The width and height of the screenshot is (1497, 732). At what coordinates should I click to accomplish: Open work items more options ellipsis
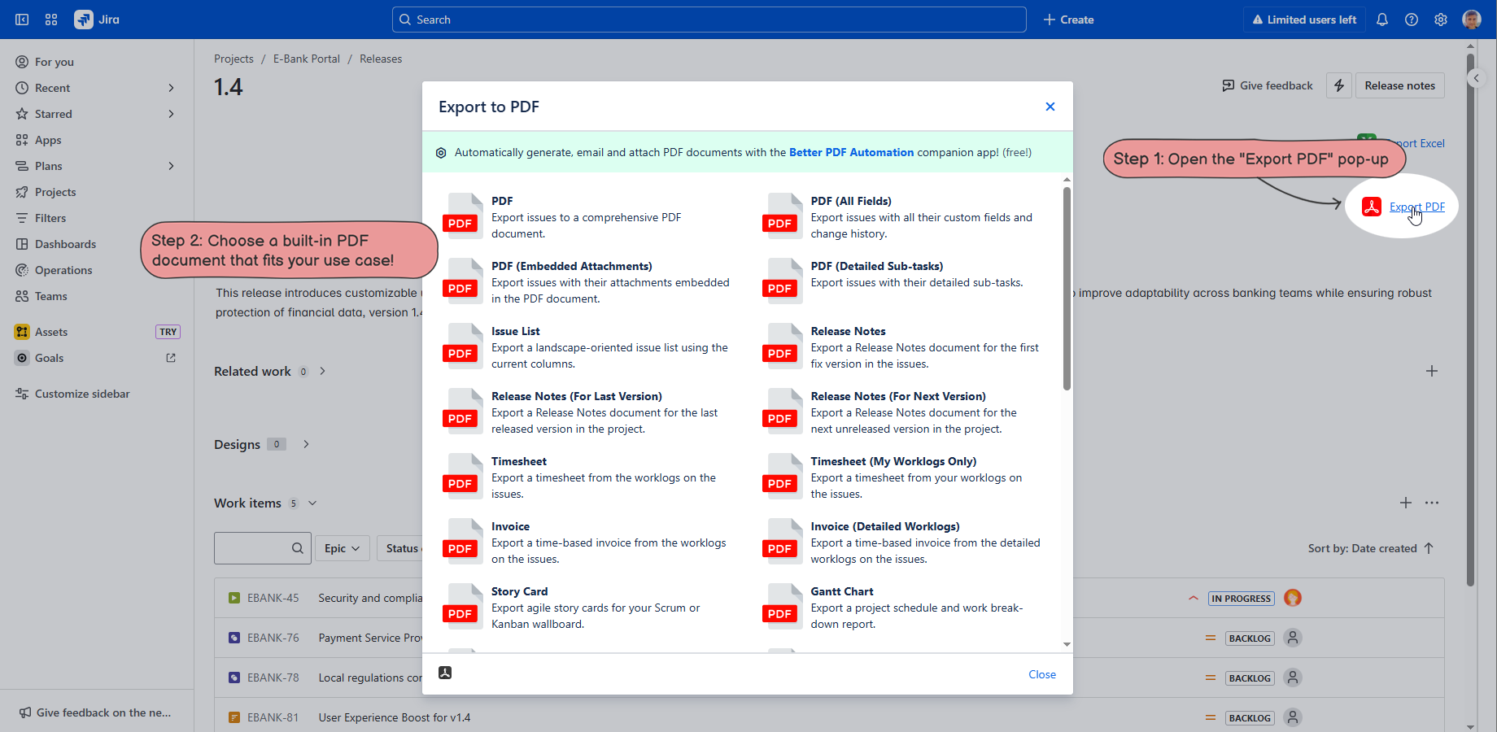point(1432,503)
